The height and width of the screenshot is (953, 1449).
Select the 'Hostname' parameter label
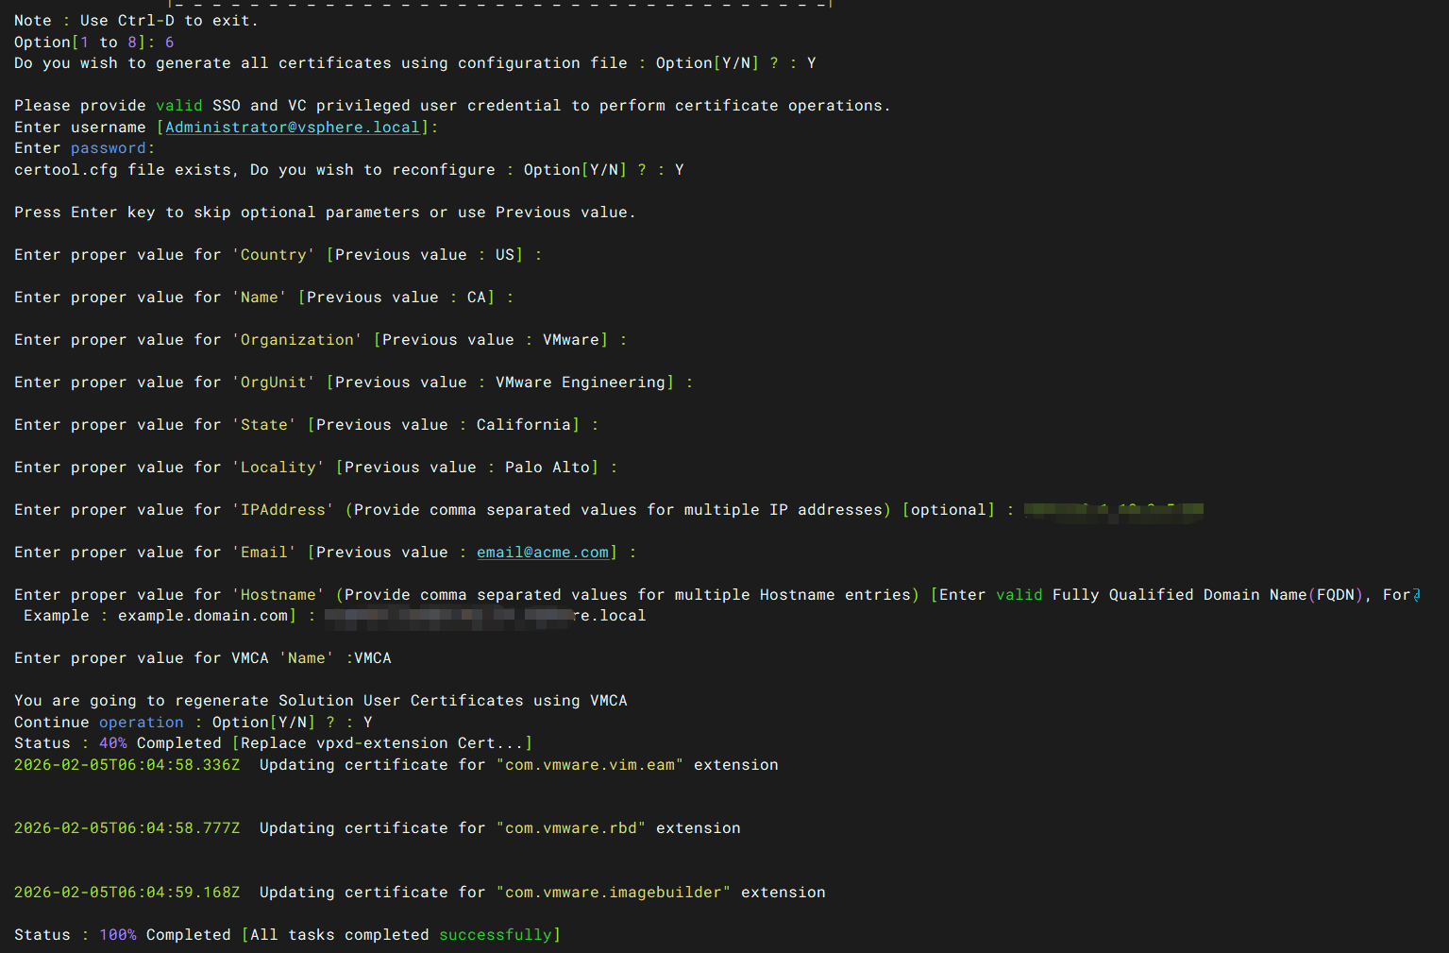coord(278,595)
